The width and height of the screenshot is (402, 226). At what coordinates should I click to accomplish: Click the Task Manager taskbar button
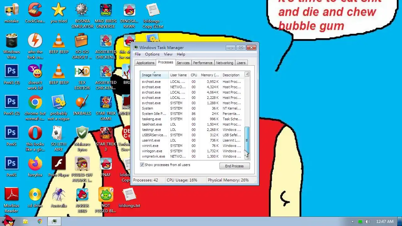click(x=54, y=221)
